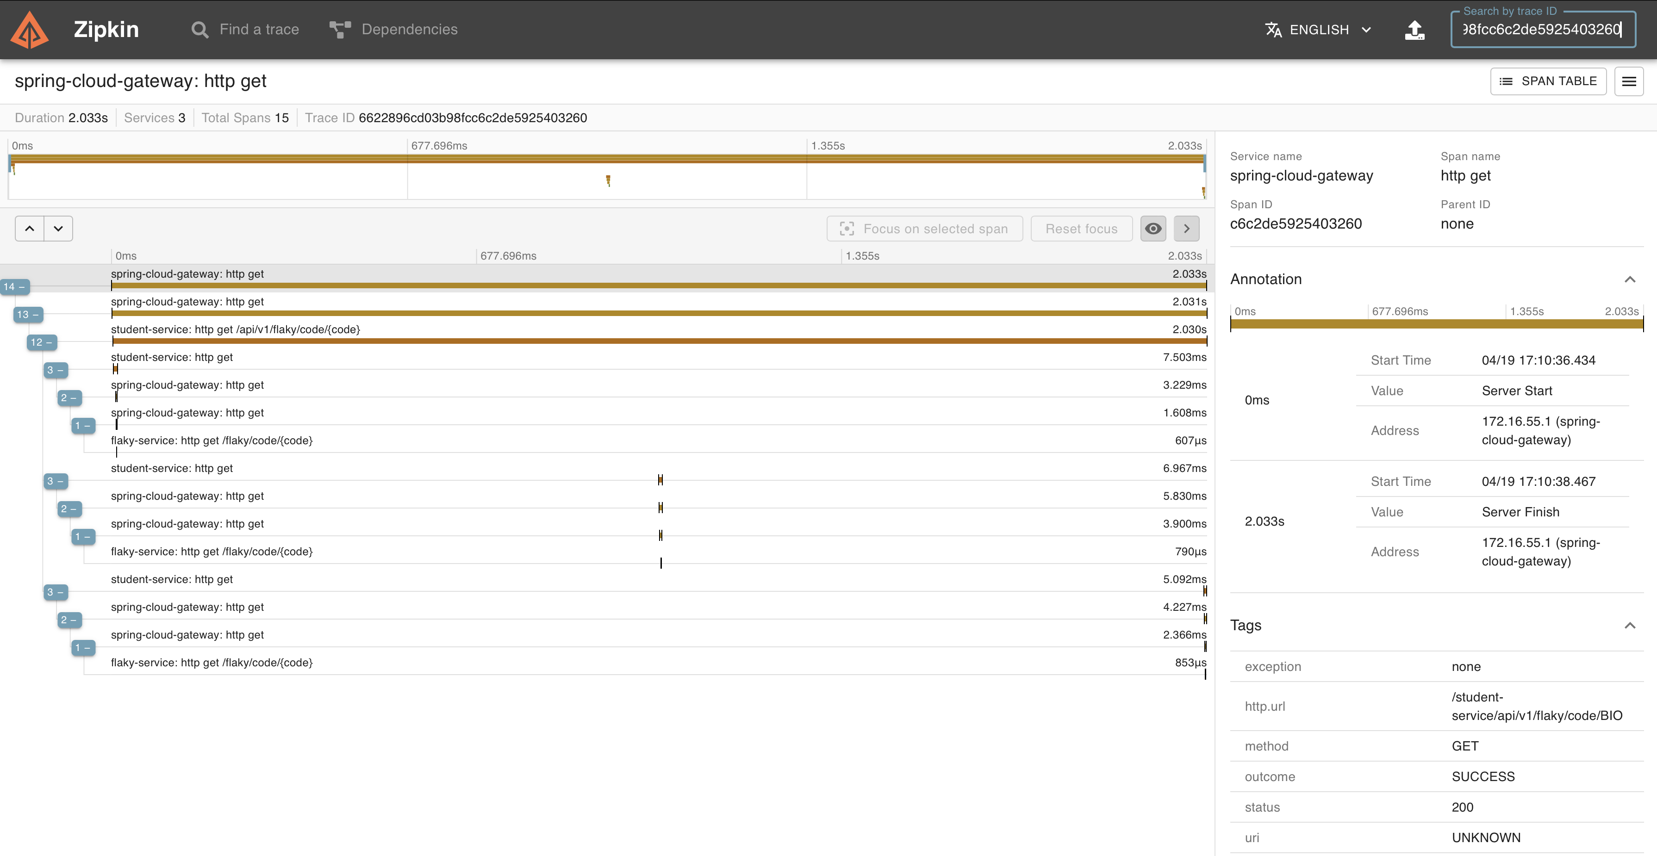Viewport: 1657px width, 856px height.
Task: Collapse the Annotation section
Action: click(1629, 279)
